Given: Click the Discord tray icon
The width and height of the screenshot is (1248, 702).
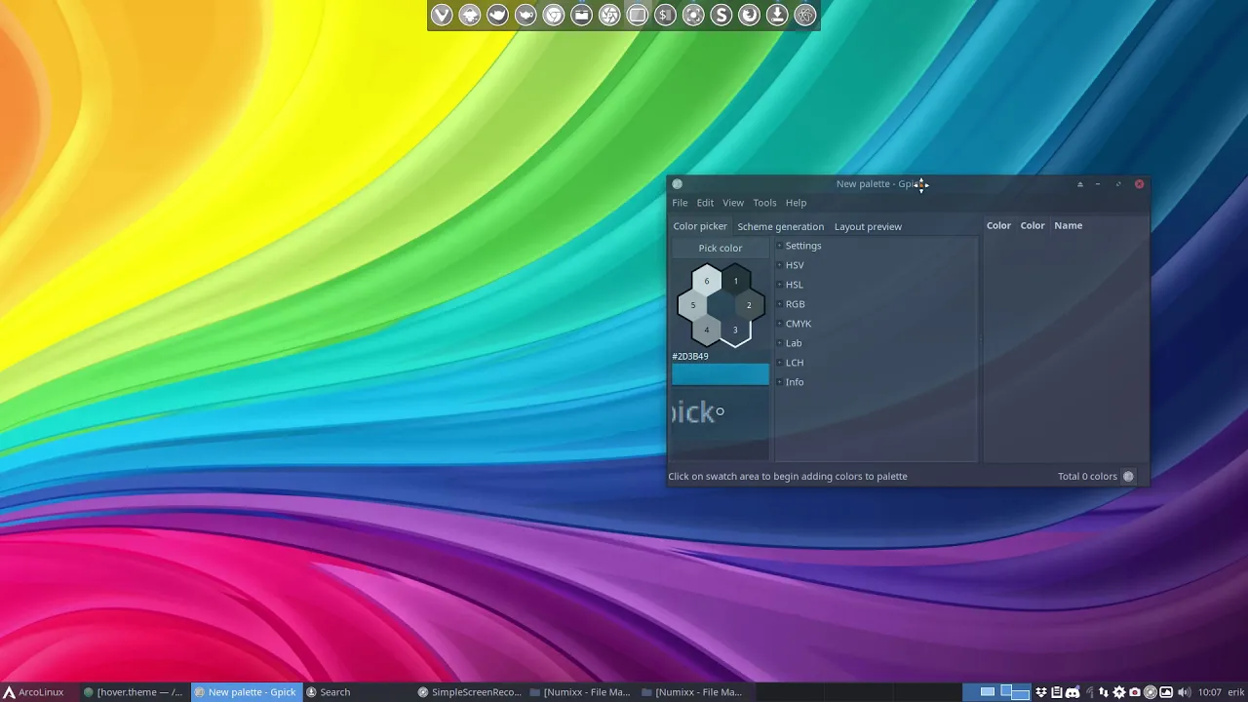Looking at the screenshot, I should coord(1072,692).
